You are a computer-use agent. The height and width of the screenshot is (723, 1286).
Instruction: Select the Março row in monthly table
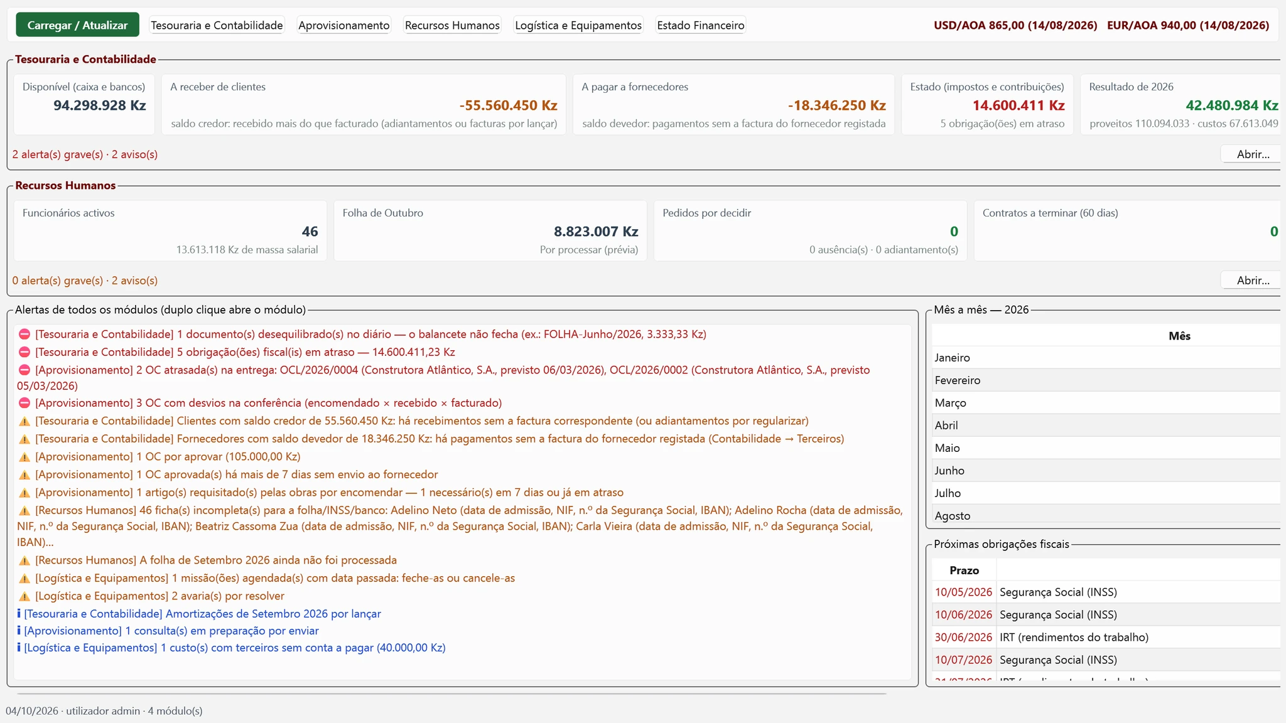[1106, 403]
